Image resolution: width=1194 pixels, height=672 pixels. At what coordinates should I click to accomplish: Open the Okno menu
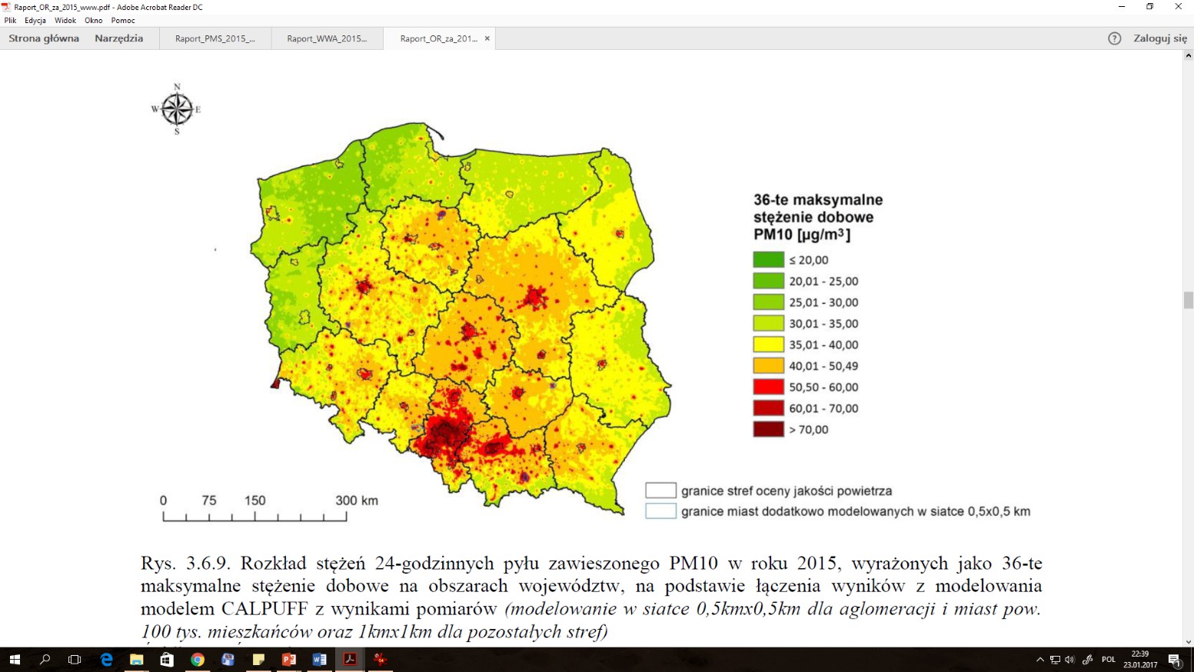point(94,21)
